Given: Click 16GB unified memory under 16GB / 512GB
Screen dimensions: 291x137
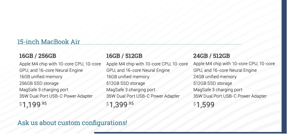Looking at the screenshot, I should coord(128,77).
